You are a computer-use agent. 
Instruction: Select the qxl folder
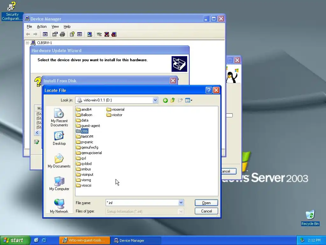(x=81, y=158)
